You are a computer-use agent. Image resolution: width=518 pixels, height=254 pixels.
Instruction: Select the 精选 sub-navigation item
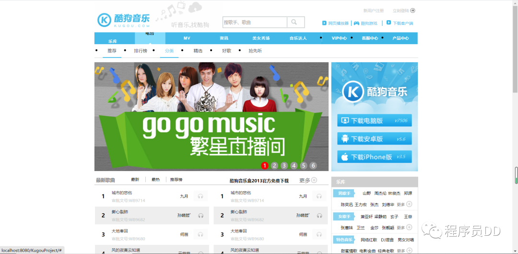coord(198,51)
